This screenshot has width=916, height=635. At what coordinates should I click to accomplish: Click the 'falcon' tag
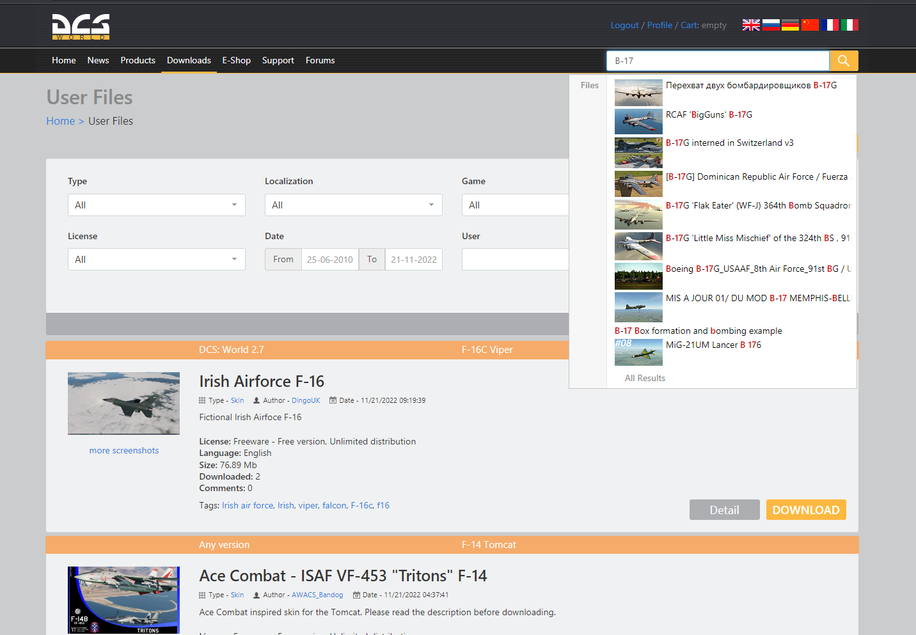[334, 506]
